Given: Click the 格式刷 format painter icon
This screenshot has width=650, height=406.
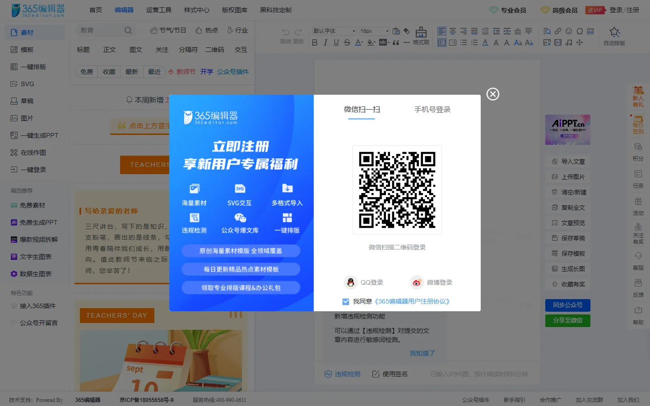Looking at the screenshot, I should point(421,36).
